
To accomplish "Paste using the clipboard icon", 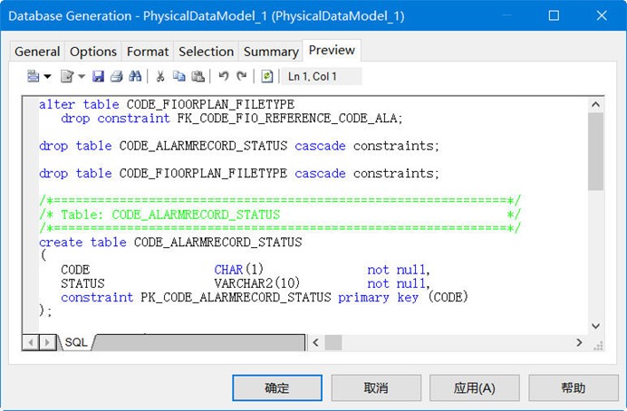I will pyautogui.click(x=198, y=76).
